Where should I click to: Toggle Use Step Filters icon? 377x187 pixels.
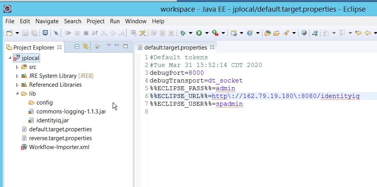tap(143, 33)
